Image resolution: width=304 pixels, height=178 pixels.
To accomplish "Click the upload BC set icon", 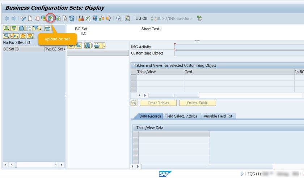I will pyautogui.click(x=51, y=18).
